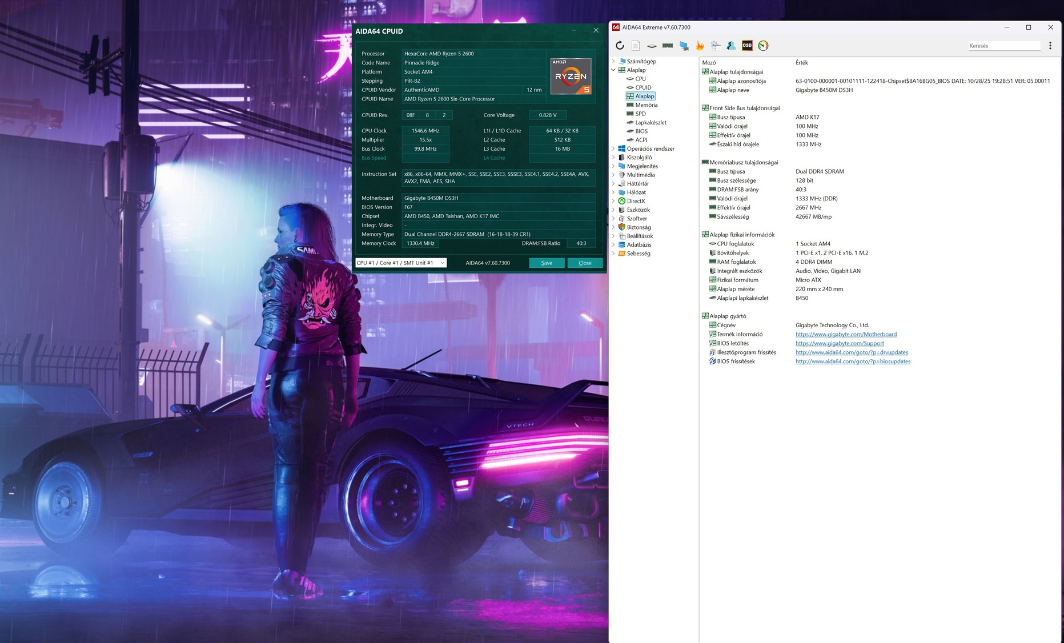This screenshot has height=643, width=1064.
Task: Select Lapkakészlet in the sidebar tree
Action: click(x=651, y=122)
